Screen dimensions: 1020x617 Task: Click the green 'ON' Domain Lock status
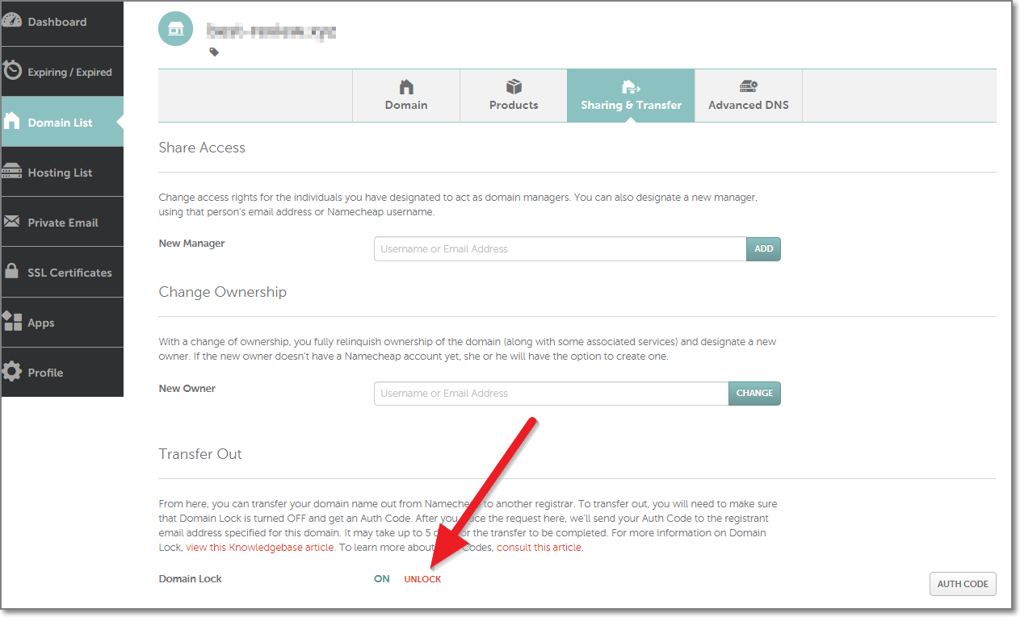pyautogui.click(x=381, y=578)
